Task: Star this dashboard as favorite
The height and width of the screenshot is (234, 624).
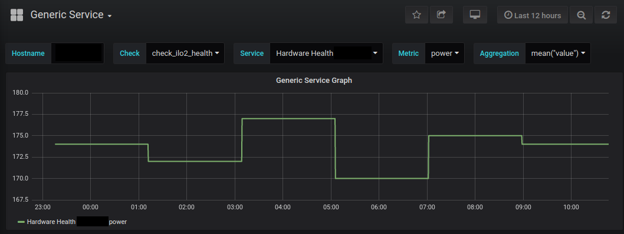Action: click(416, 15)
